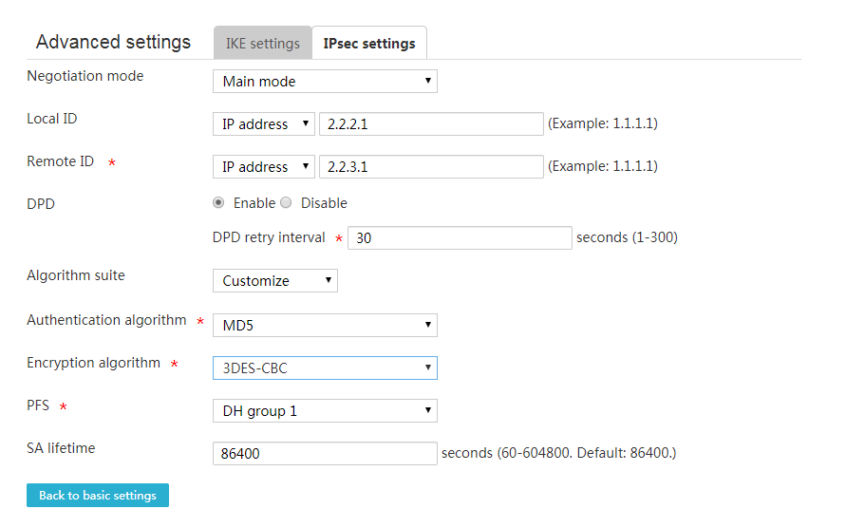Open the Algorithm suite dropdown
Screen dimensions: 846x528
click(x=275, y=280)
